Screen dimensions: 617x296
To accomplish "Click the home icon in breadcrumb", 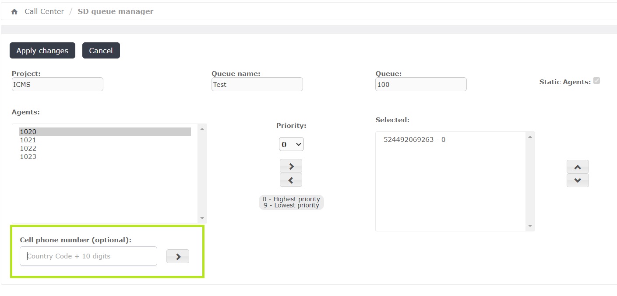I will click(x=14, y=12).
